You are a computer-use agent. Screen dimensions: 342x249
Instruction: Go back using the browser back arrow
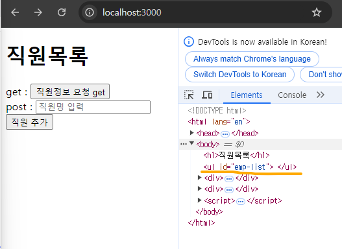point(15,12)
